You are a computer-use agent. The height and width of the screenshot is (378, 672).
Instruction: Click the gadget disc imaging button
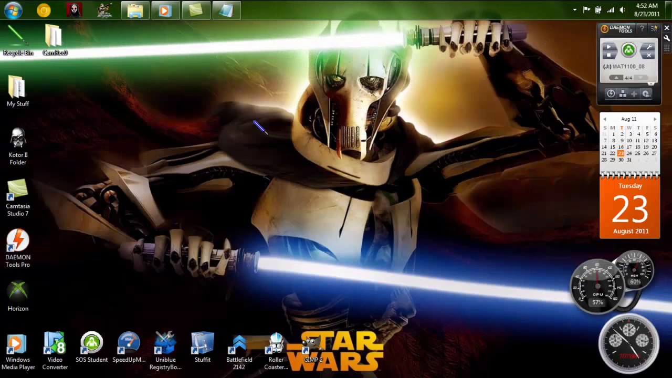tap(646, 94)
